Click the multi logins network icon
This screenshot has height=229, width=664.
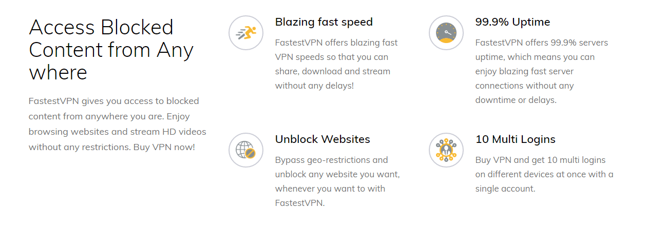446,150
